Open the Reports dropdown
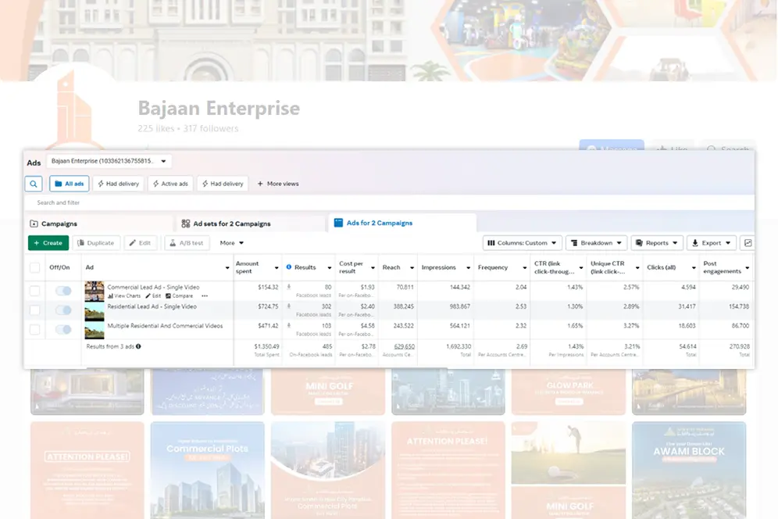 click(657, 243)
